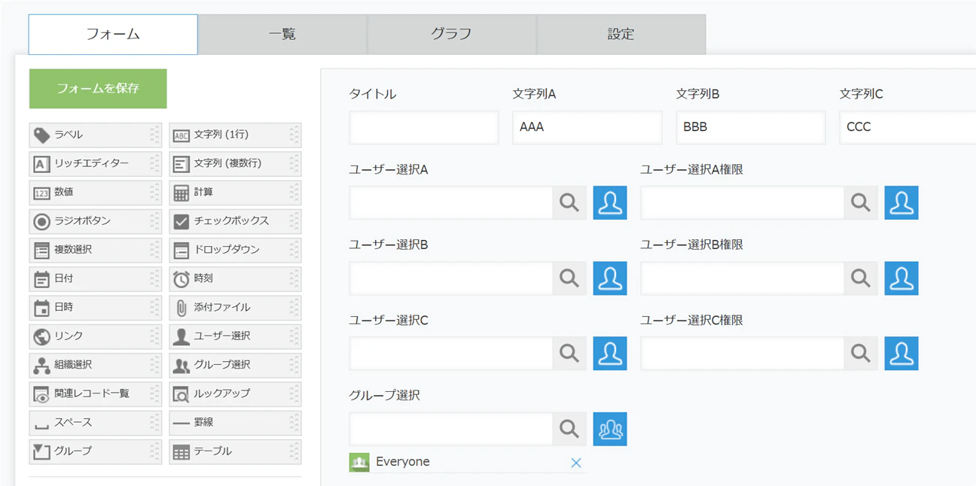
Task: Select the ラジオボタン field type
Action: [95, 221]
